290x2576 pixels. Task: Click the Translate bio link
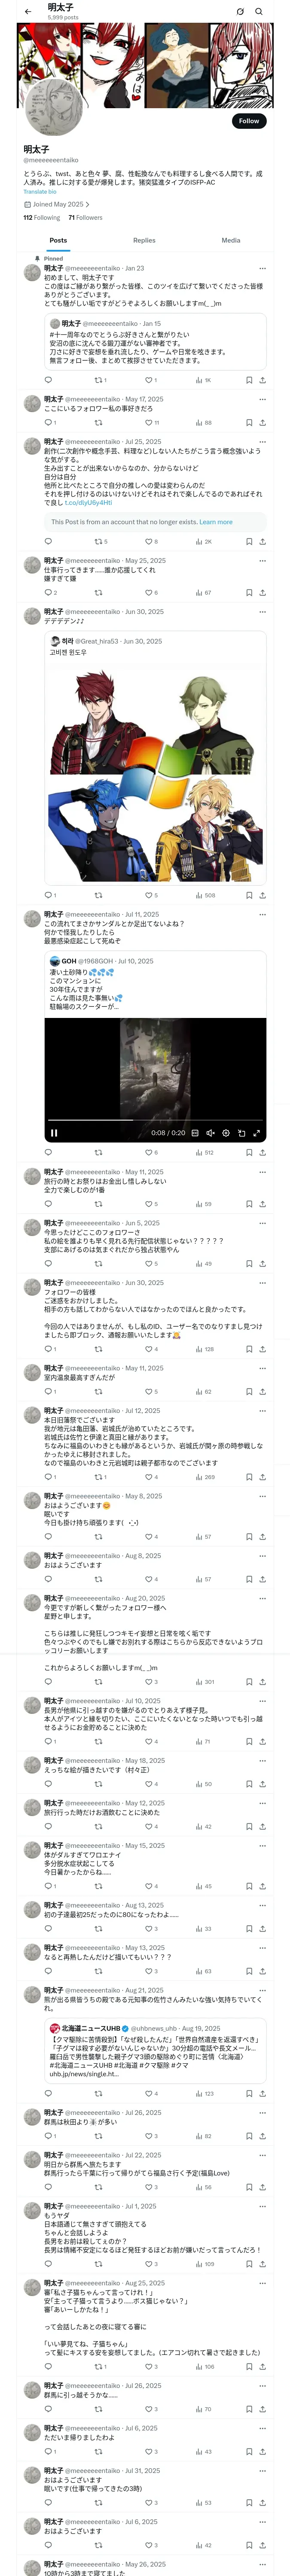40,192
